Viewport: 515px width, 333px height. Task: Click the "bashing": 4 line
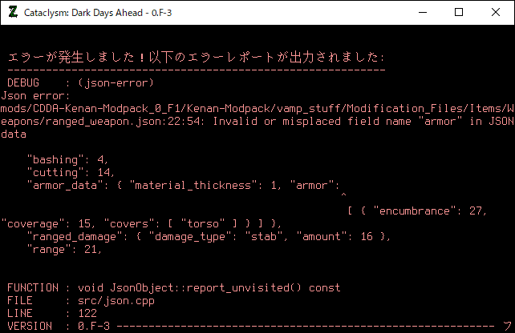coord(67,159)
